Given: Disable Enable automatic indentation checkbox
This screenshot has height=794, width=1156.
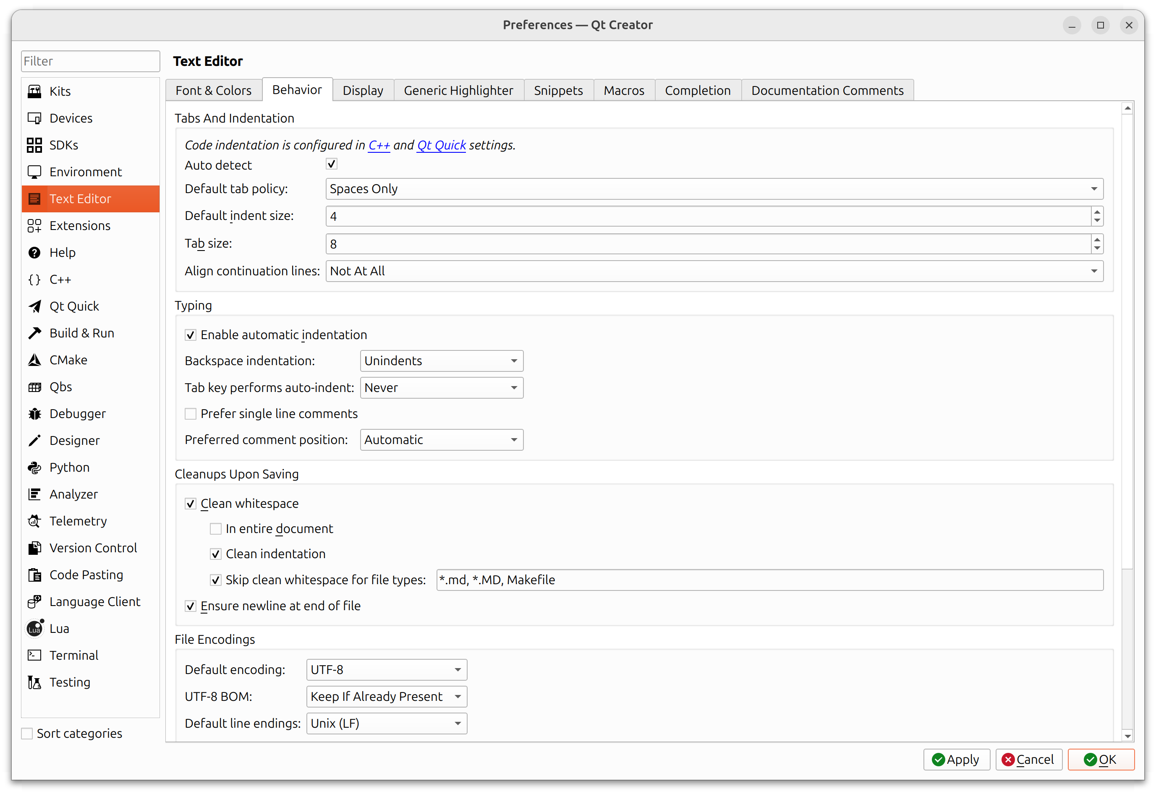Looking at the screenshot, I should coord(190,335).
